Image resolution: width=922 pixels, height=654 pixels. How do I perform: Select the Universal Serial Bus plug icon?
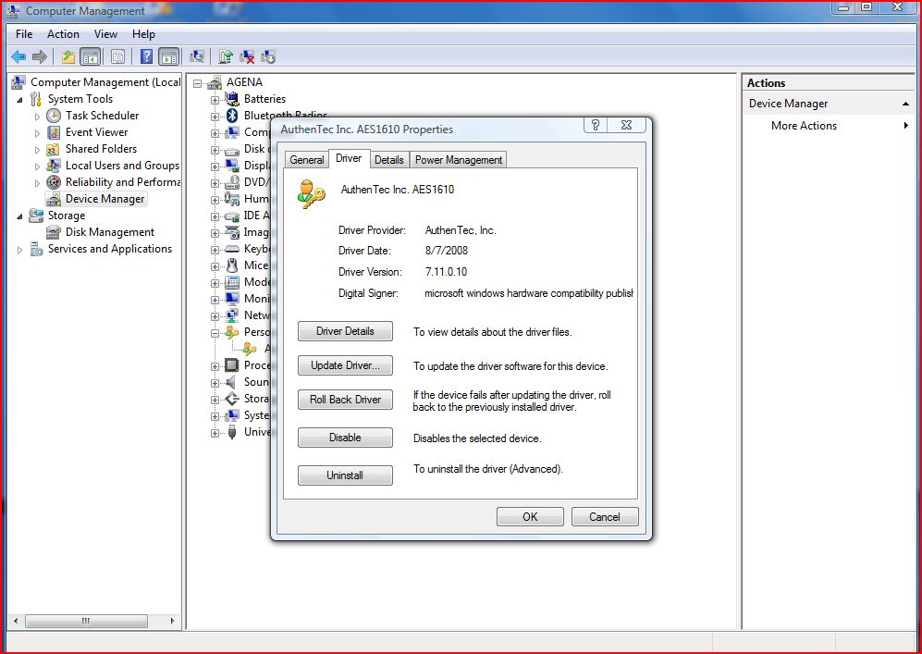pos(232,432)
